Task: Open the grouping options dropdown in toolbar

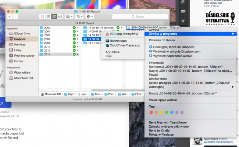Action: click(79, 16)
